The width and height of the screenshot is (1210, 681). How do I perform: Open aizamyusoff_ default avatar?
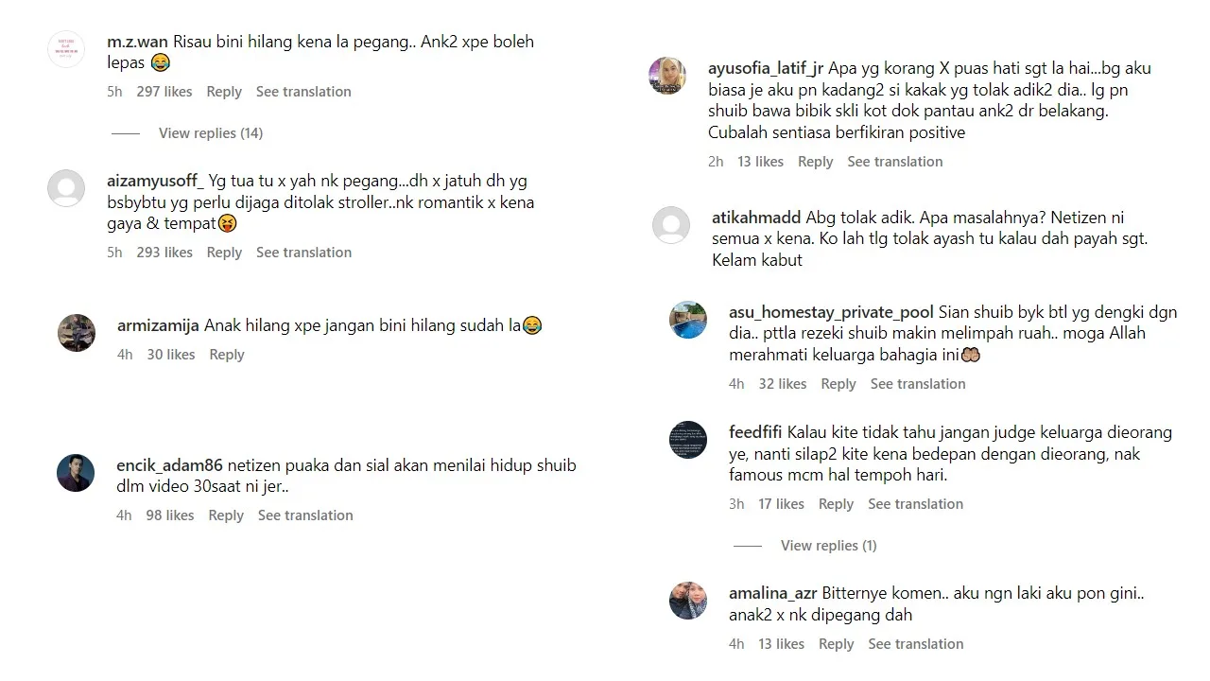66,188
